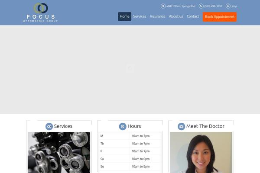Click the 'Su' day cell in Hours
The height and width of the screenshot is (173, 260).
click(x=114, y=167)
